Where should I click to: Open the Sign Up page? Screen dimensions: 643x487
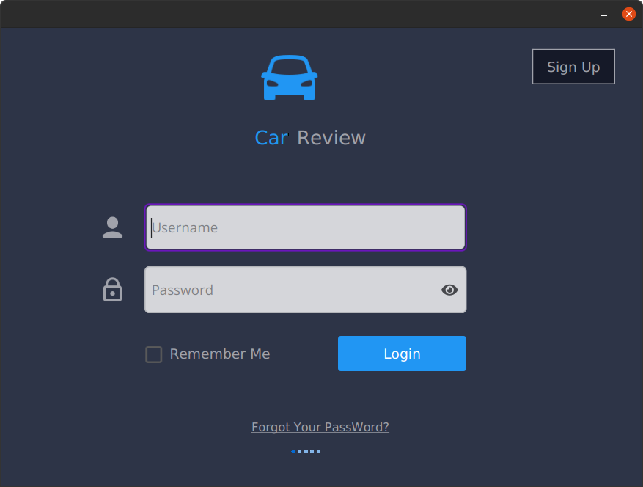click(573, 67)
